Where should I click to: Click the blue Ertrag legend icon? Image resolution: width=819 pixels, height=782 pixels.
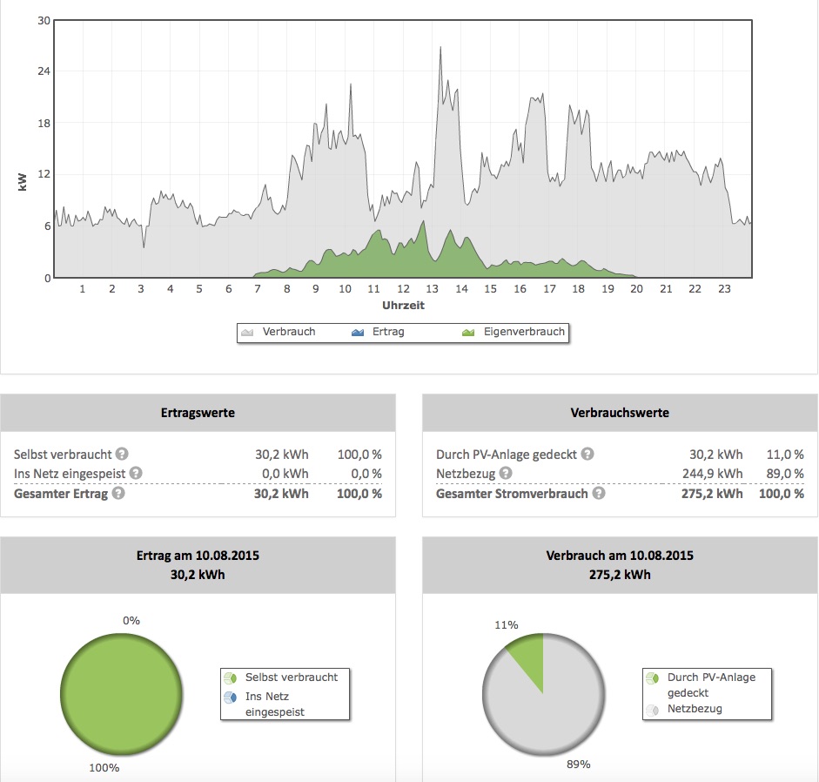pyautogui.click(x=359, y=332)
